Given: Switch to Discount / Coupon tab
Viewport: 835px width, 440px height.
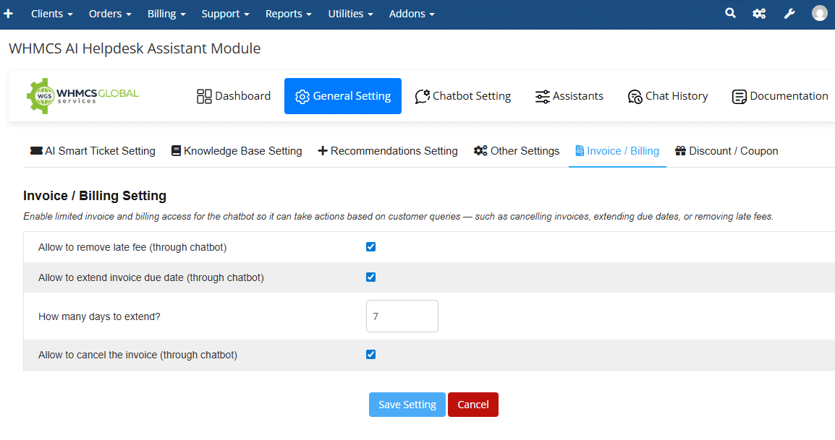Looking at the screenshot, I should (726, 151).
